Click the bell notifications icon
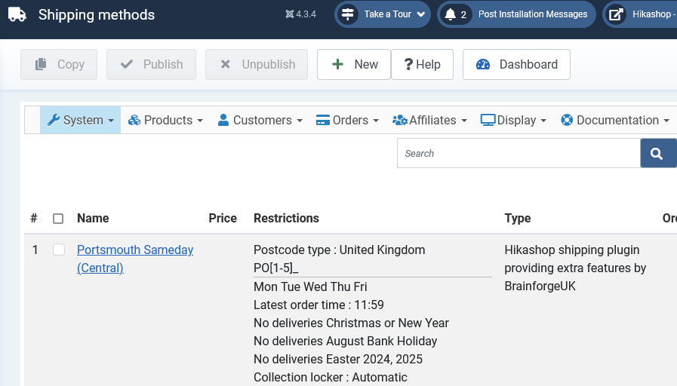Viewport: 677px width, 386px height. [x=451, y=14]
